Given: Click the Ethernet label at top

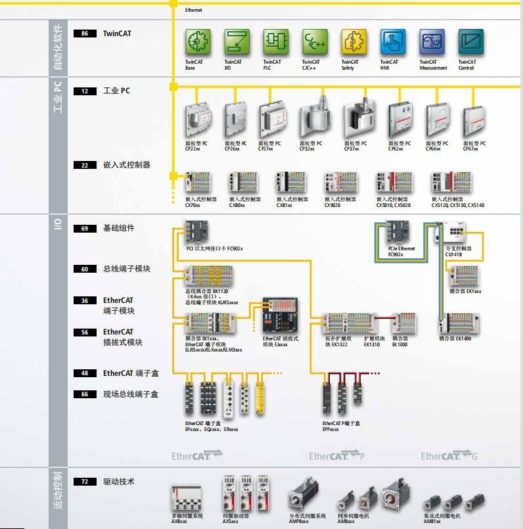Looking at the screenshot, I should 194,10.
